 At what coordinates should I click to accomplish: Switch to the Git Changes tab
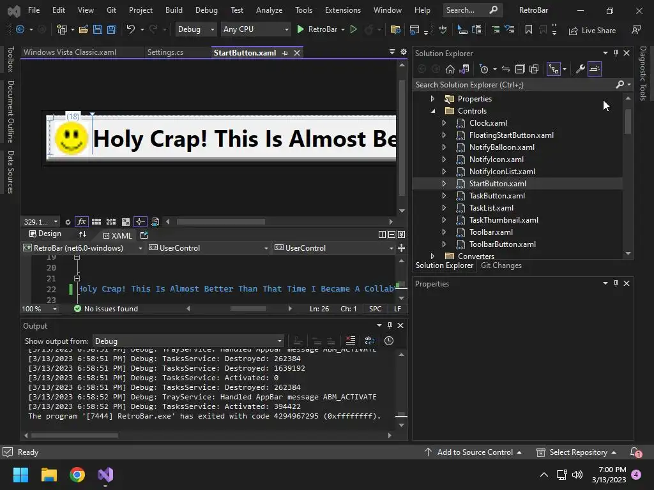[501, 265]
